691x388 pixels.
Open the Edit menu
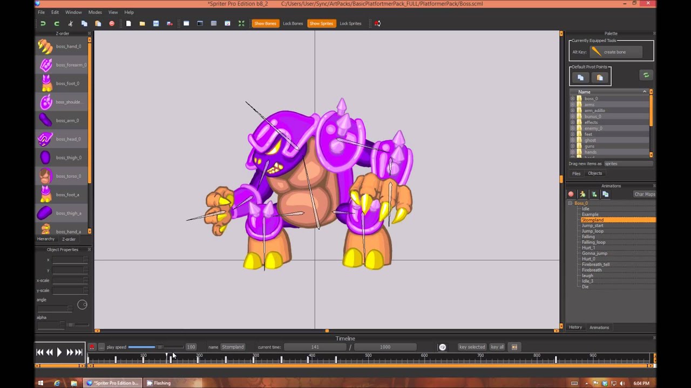pyautogui.click(x=55, y=12)
